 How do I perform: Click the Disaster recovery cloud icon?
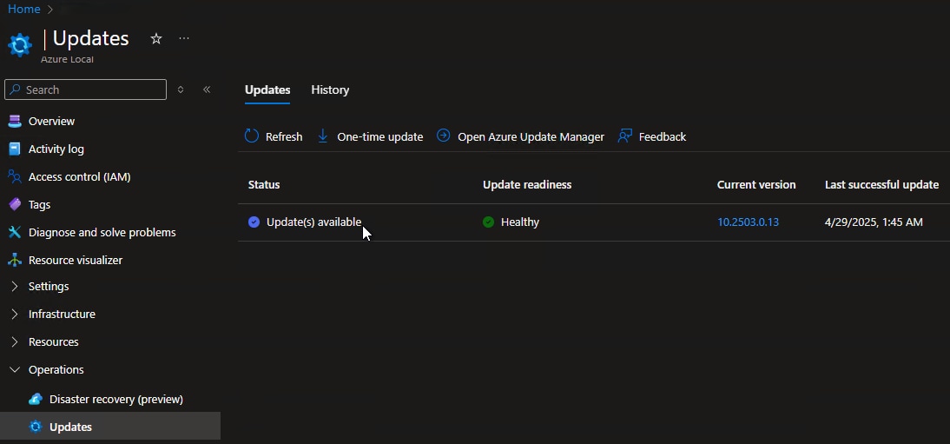coord(36,399)
